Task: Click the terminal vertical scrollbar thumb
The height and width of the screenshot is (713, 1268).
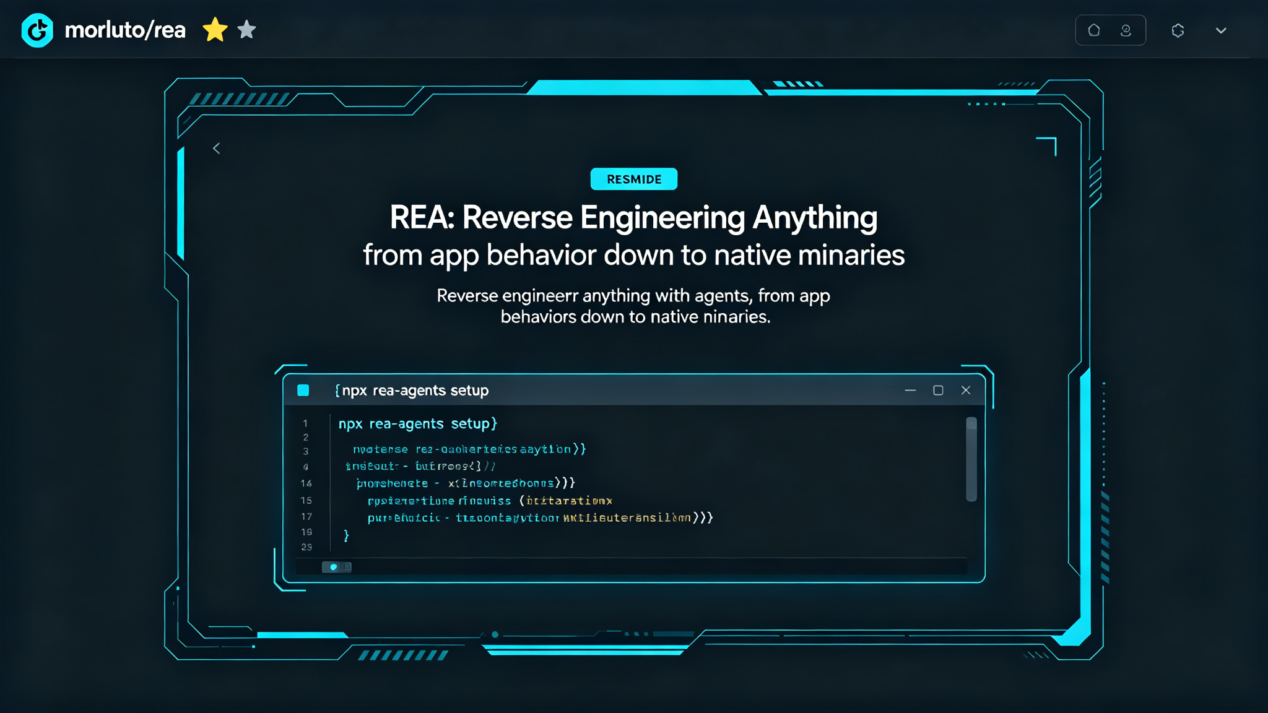Action: click(x=971, y=459)
